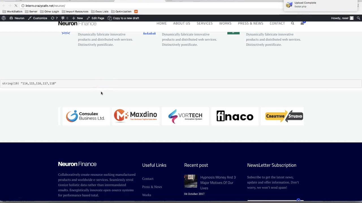
Task: Select Copy to a new draft
Action: (x=123, y=18)
